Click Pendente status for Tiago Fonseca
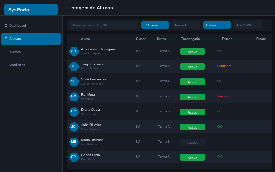The width and height of the screenshot is (275, 172). (x=224, y=66)
